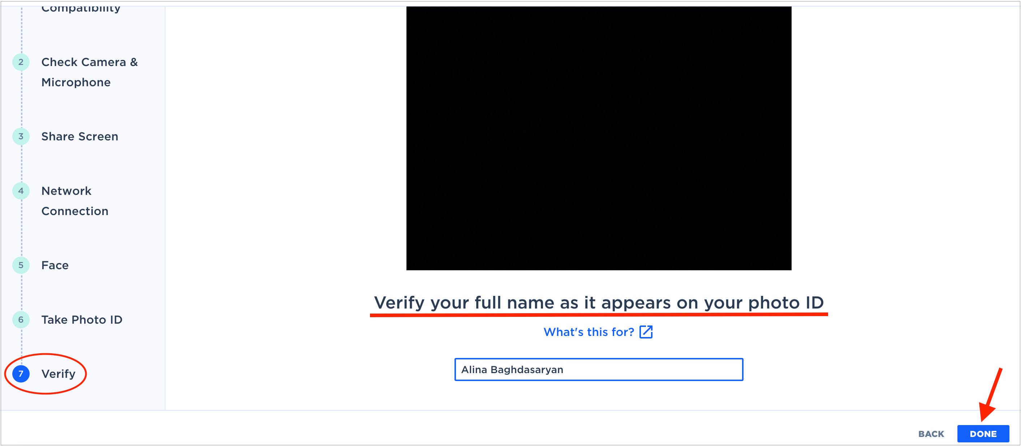Focus the full name input field

(x=599, y=370)
